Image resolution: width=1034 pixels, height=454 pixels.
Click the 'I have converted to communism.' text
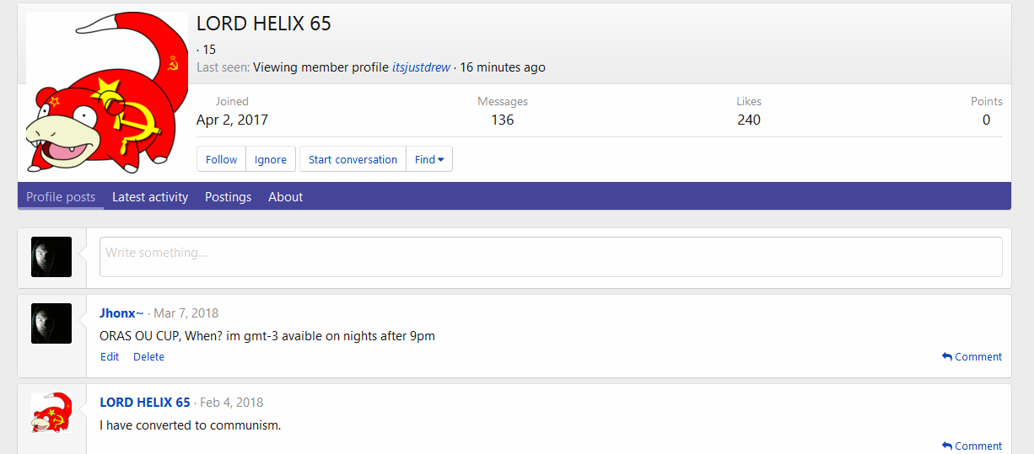coord(191,425)
